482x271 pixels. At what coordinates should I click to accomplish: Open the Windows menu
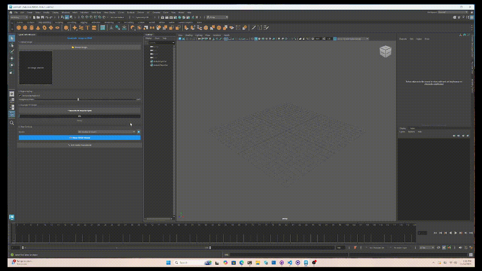pyautogui.click(x=66, y=12)
